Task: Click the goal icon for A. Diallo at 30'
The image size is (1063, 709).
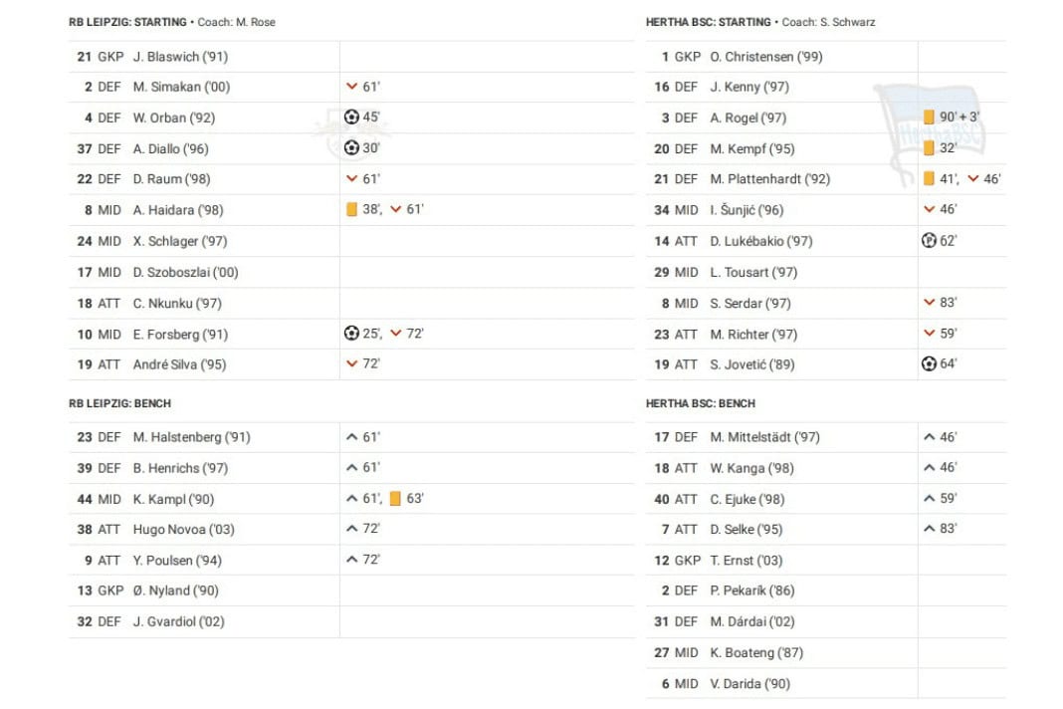Action: pos(351,147)
